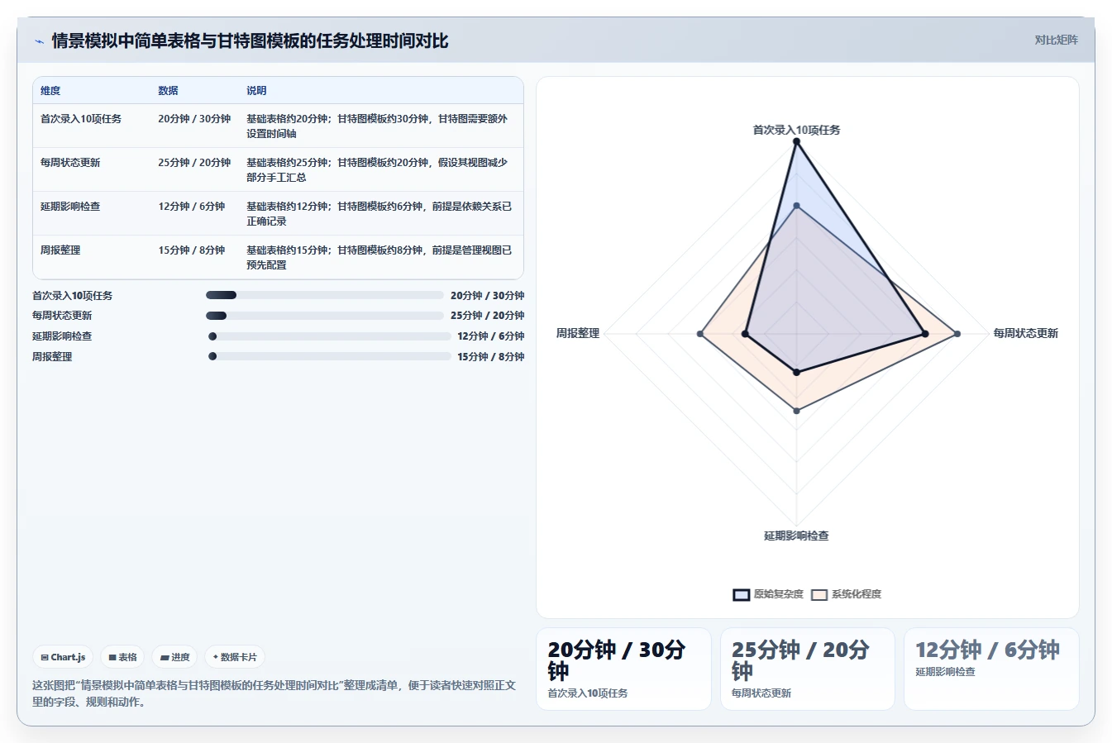Click table value 15分钟 / 8分钟
The image size is (1112, 743).
click(x=191, y=250)
